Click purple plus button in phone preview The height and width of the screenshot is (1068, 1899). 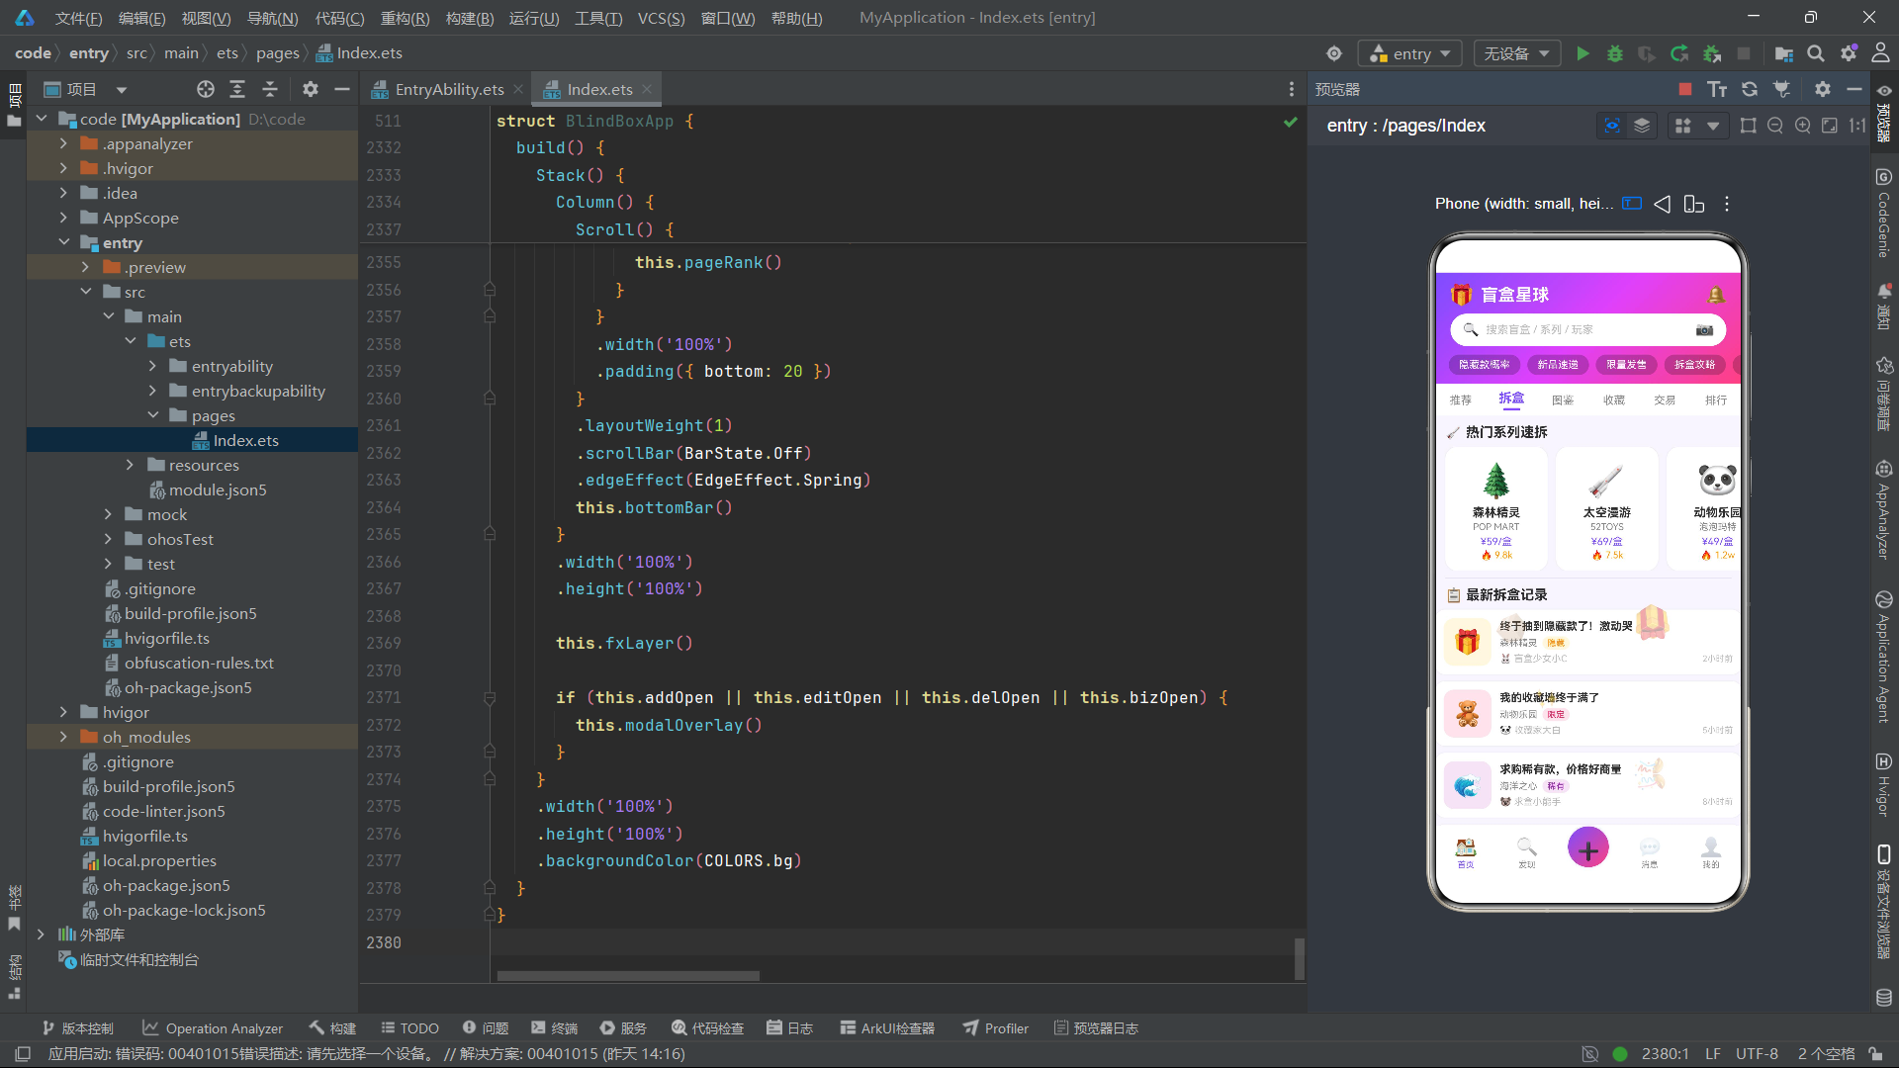(1588, 848)
